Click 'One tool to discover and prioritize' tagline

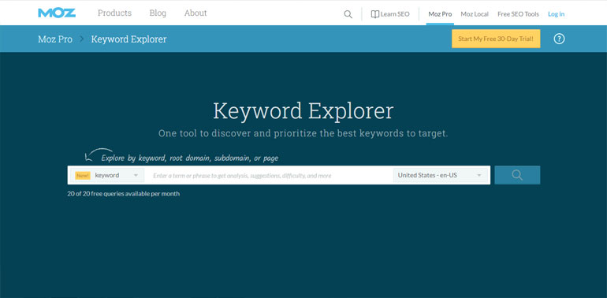tap(303, 133)
